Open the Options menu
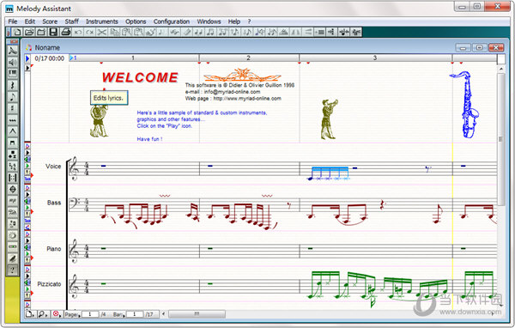 (x=136, y=21)
